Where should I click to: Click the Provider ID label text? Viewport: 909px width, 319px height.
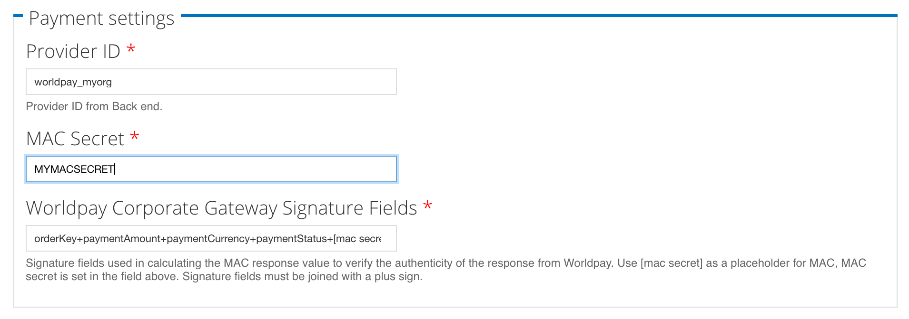(x=73, y=51)
